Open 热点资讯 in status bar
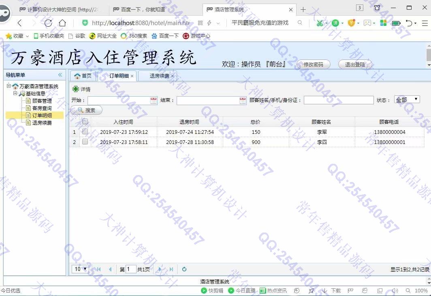The image size is (431, 296). [x=273, y=290]
